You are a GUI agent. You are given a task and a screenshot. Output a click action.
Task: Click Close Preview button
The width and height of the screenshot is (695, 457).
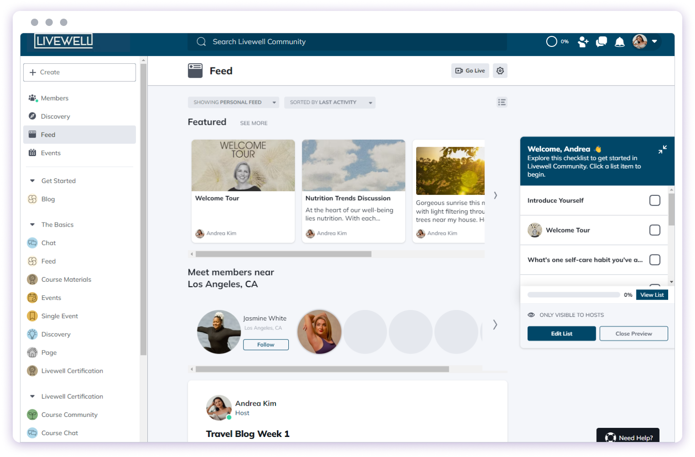coord(634,333)
